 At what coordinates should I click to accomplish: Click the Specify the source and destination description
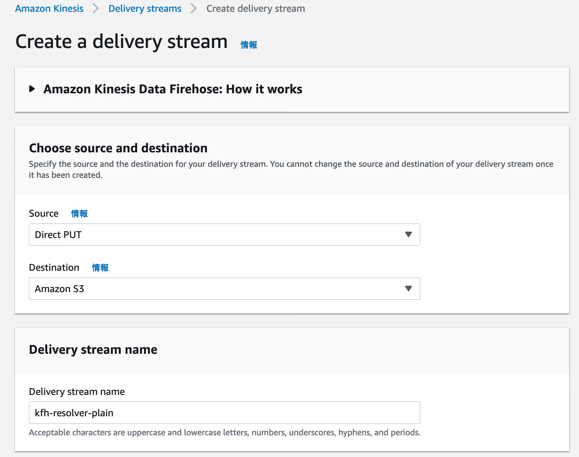291,169
